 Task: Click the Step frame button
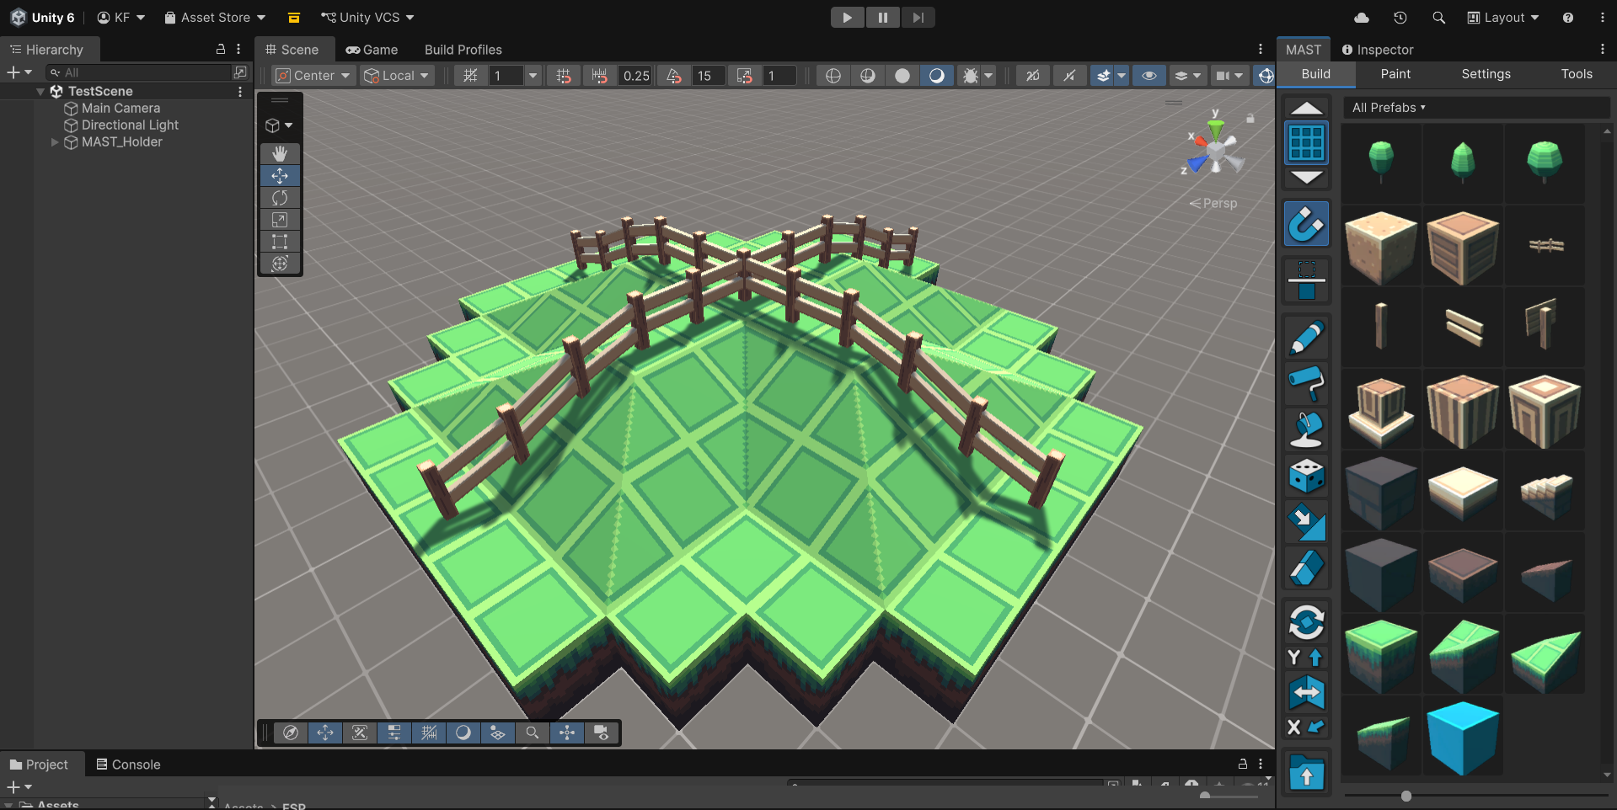pos(918,18)
